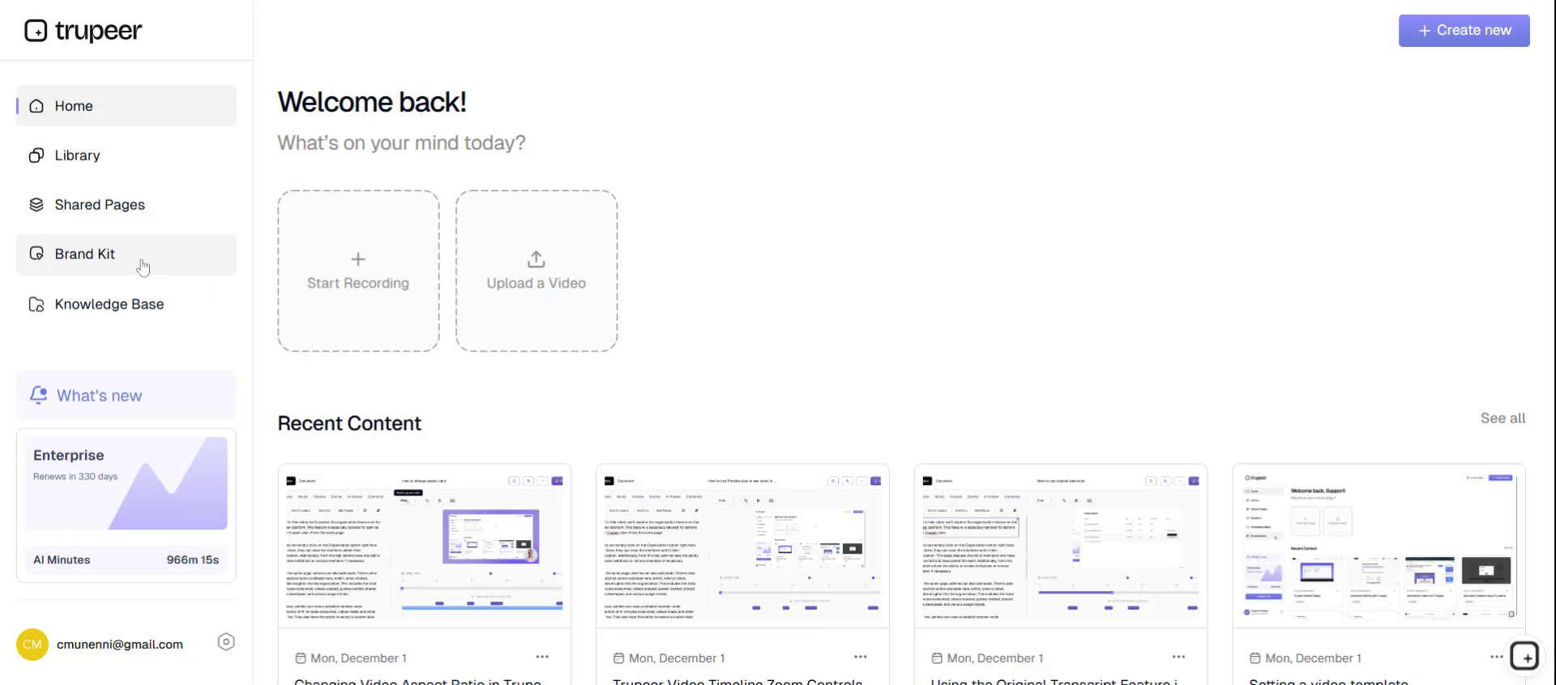
Task: Click the plus icon on Start Recording
Action: (x=358, y=259)
